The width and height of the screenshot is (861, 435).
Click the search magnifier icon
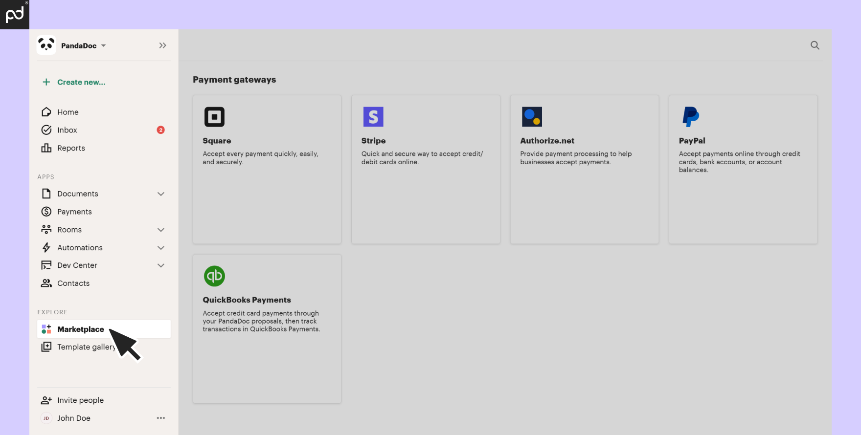coord(815,45)
